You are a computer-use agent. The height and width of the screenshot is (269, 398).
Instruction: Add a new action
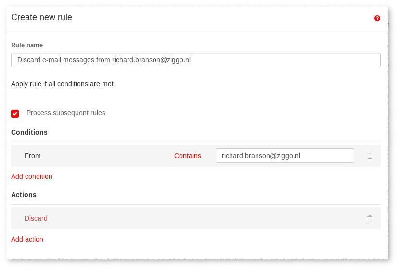(x=27, y=239)
